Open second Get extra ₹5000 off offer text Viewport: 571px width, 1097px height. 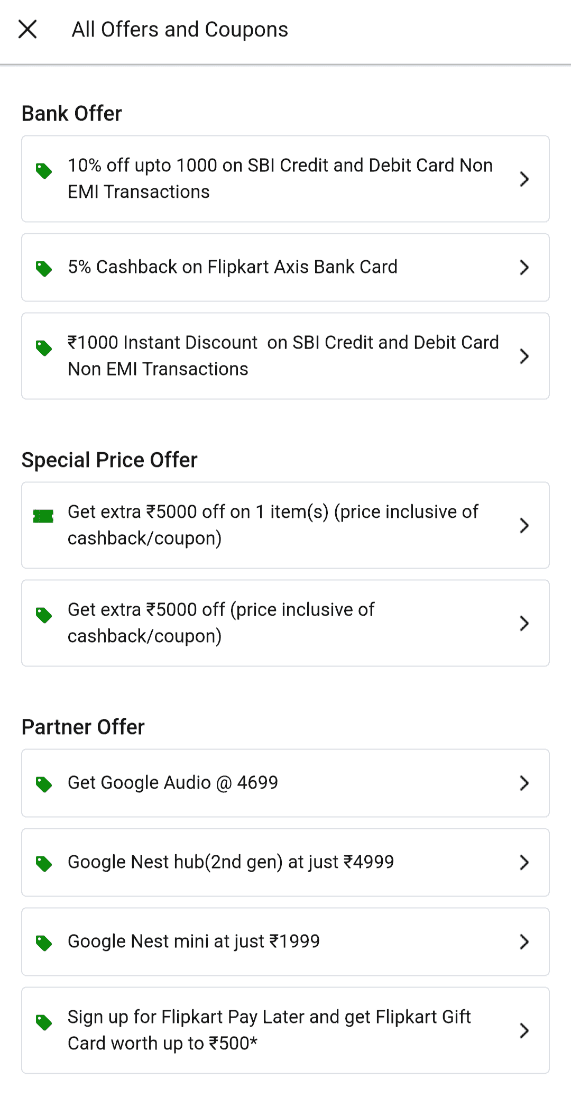(221, 623)
